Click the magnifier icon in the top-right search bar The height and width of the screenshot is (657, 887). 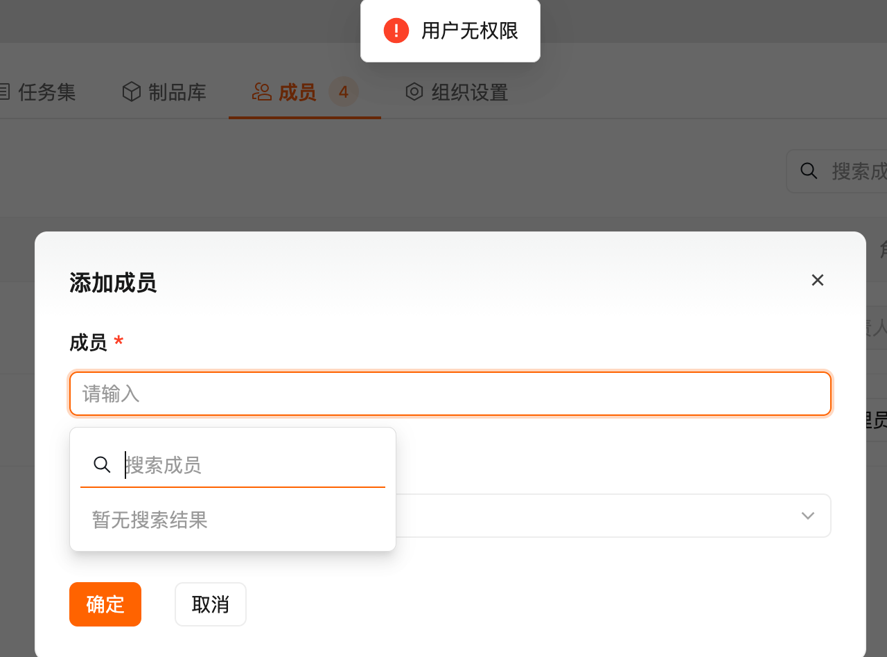point(809,170)
